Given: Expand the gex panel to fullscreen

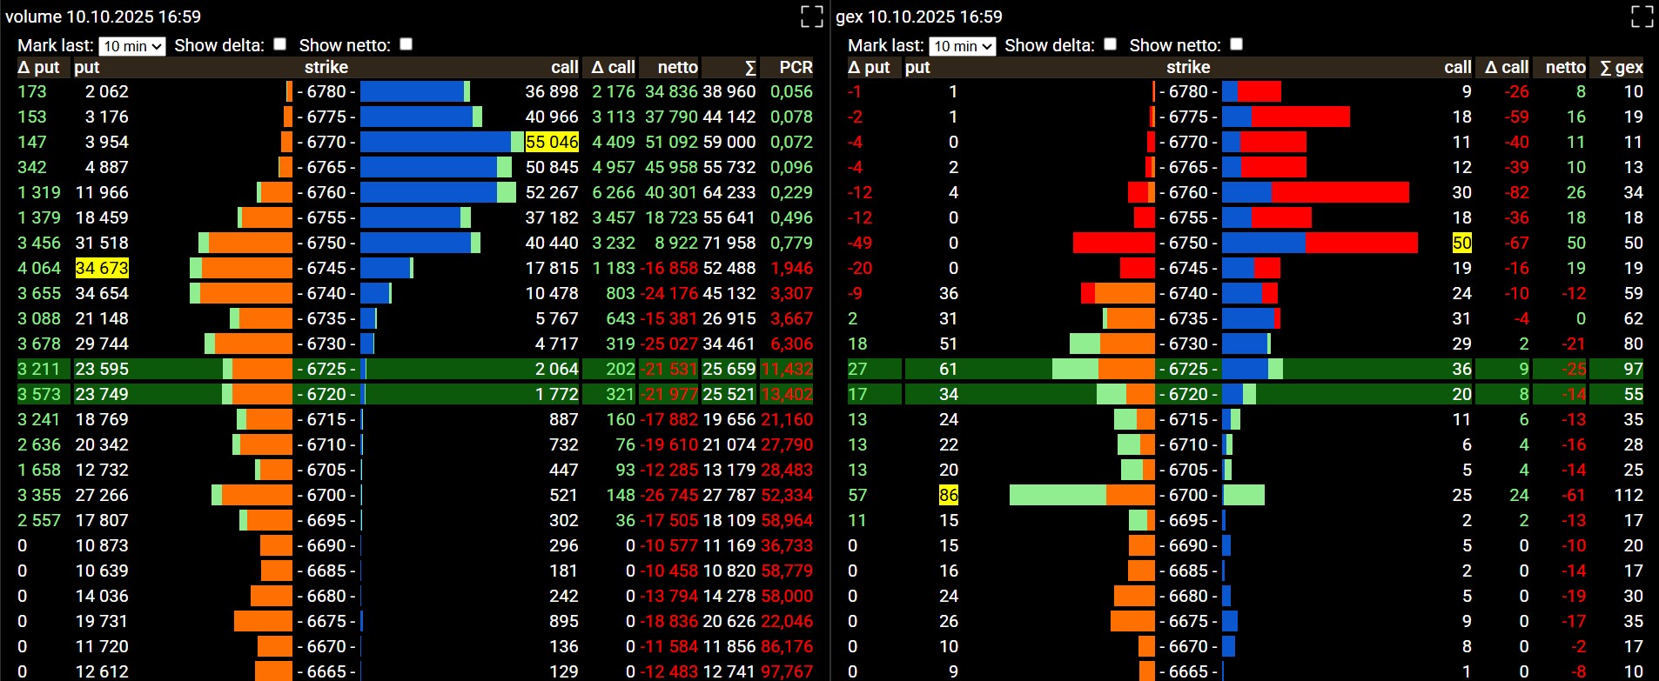Looking at the screenshot, I should (x=1642, y=17).
